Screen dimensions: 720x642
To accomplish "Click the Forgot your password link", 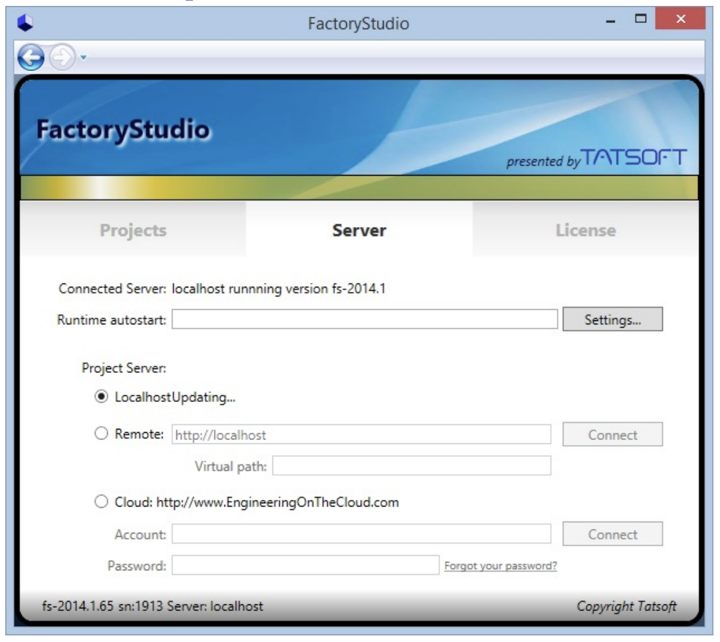I will click(501, 565).
